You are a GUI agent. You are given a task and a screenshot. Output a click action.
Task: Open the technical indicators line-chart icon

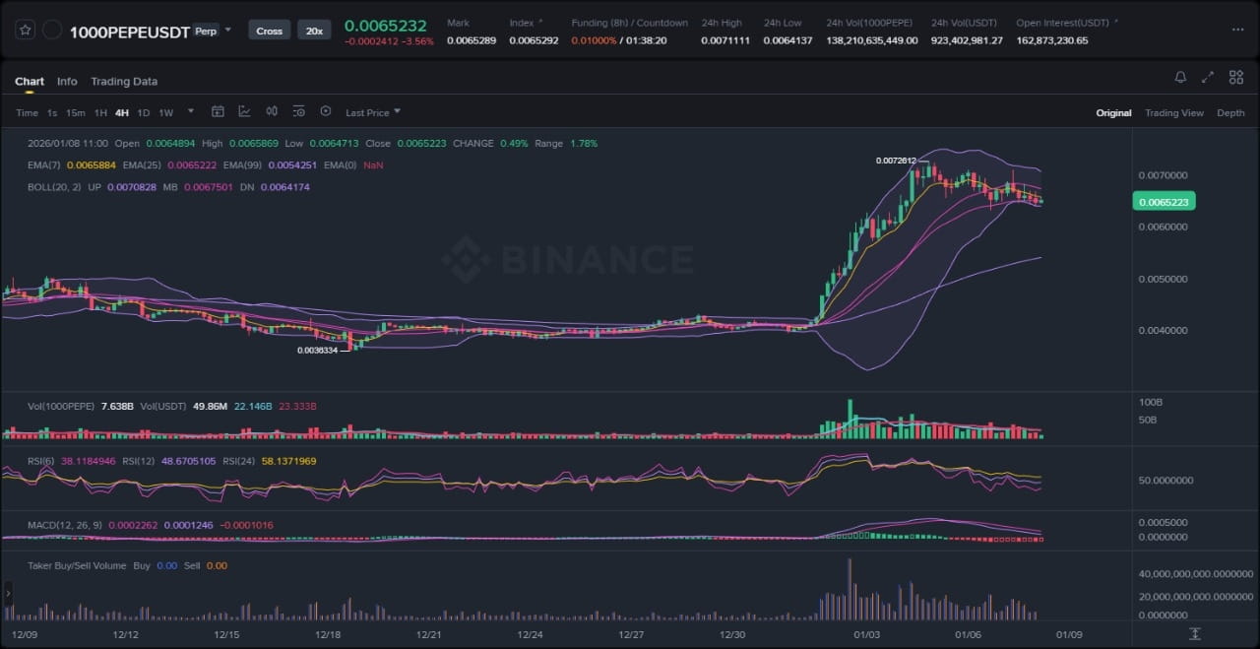tap(244, 111)
